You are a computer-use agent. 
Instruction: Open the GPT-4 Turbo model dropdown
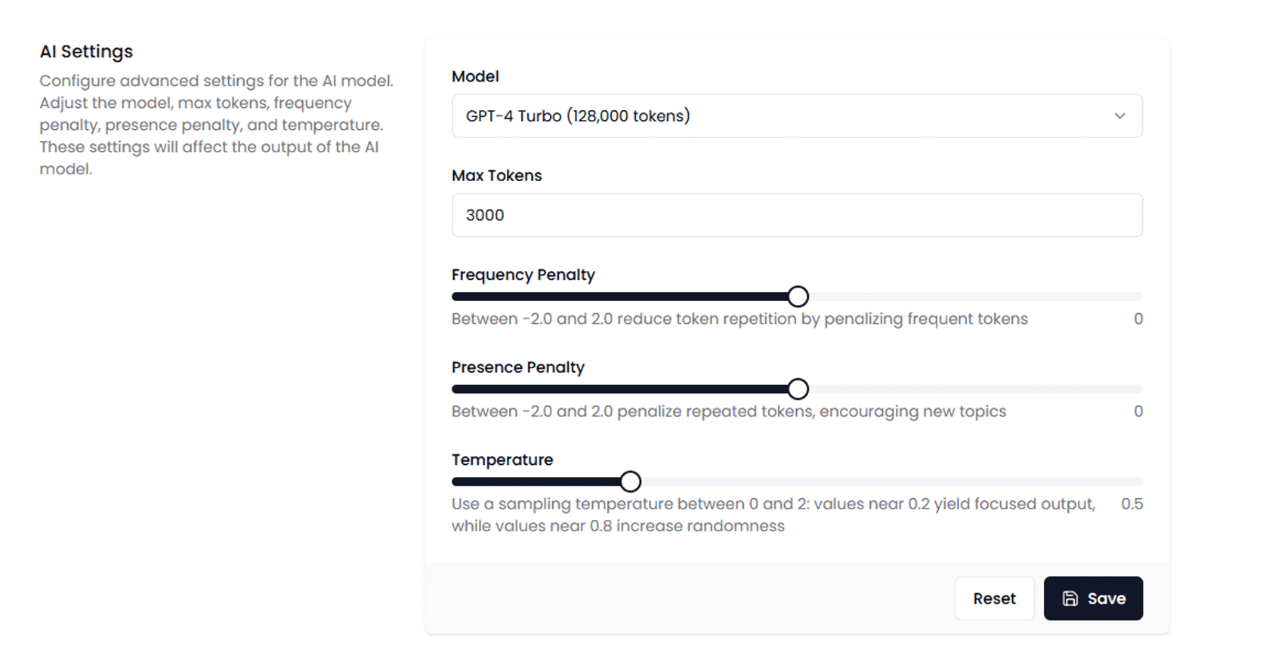pyautogui.click(x=796, y=116)
